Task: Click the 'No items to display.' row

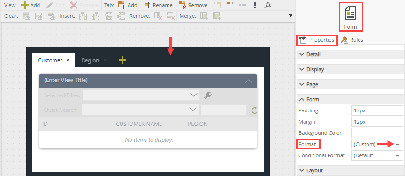Action: 148,139
